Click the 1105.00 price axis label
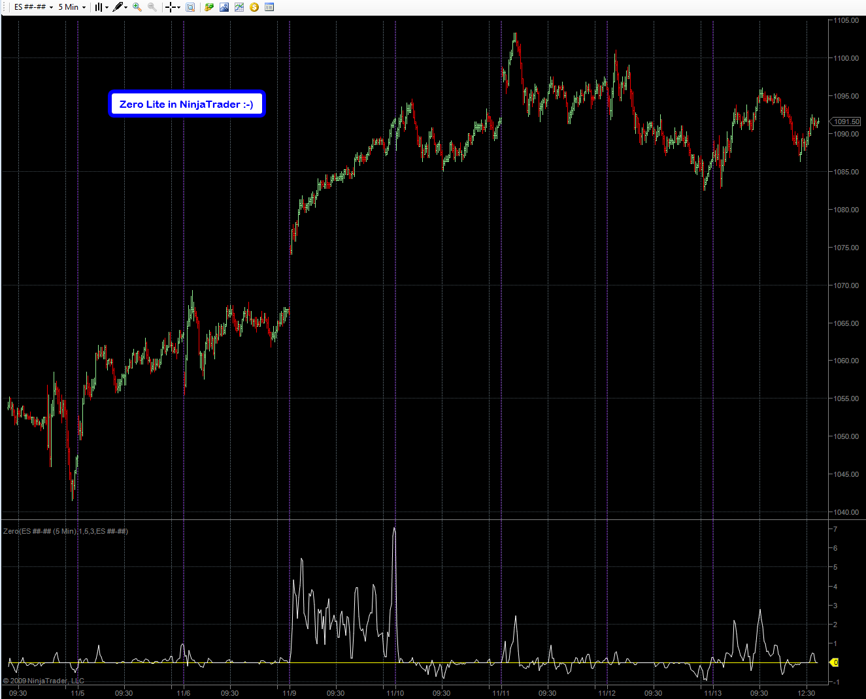 pos(846,20)
